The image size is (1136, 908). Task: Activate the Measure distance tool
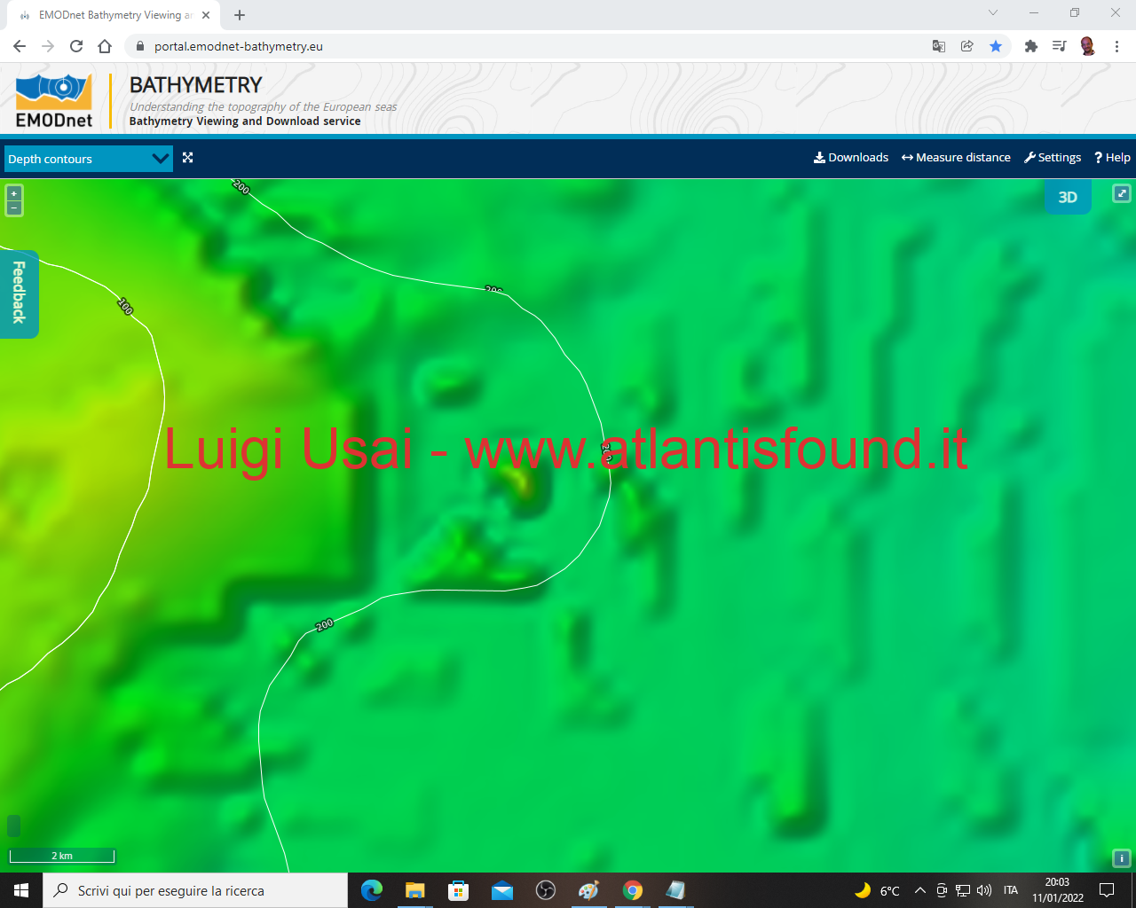(956, 158)
